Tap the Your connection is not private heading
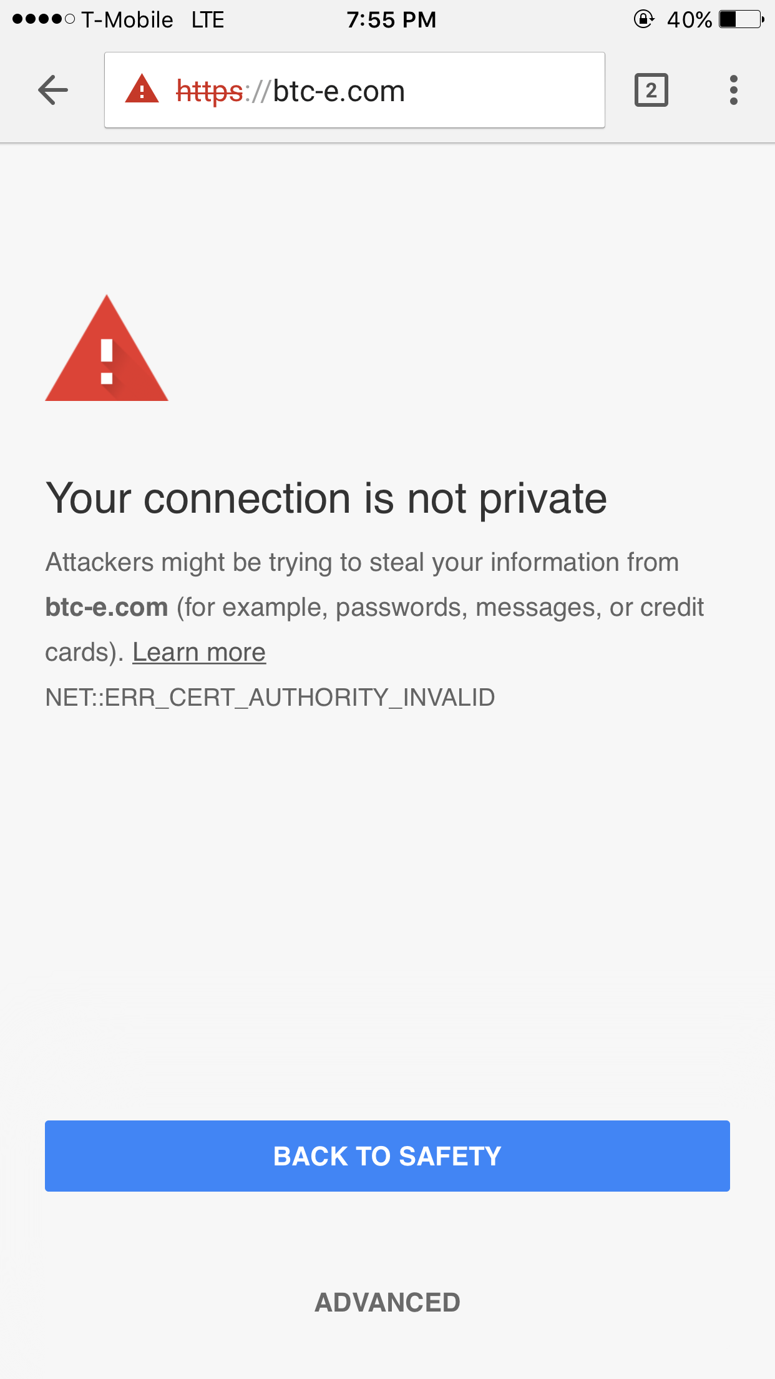This screenshot has width=775, height=1379. coord(326,500)
